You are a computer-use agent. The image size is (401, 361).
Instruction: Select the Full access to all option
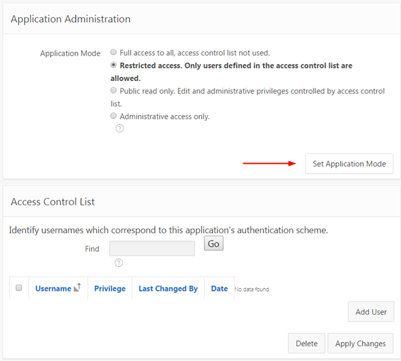click(x=114, y=52)
